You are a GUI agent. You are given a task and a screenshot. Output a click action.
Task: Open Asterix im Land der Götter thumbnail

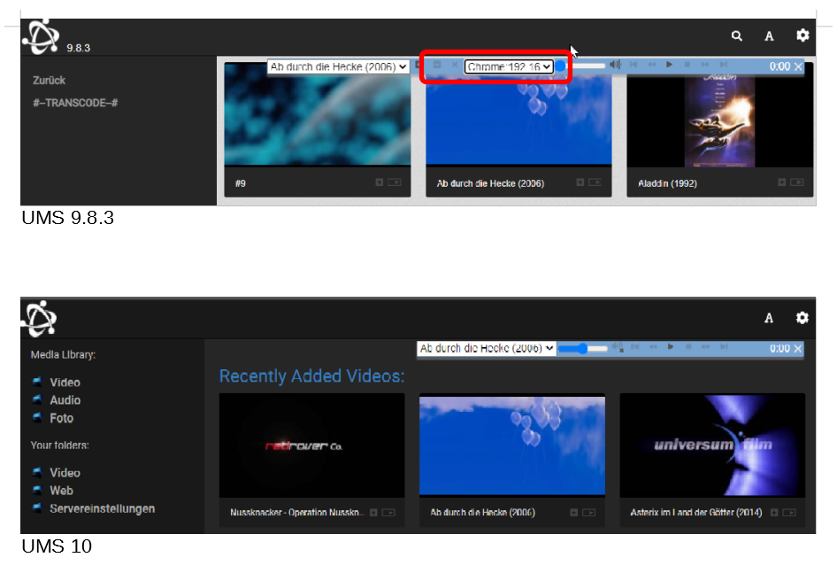[x=712, y=445]
